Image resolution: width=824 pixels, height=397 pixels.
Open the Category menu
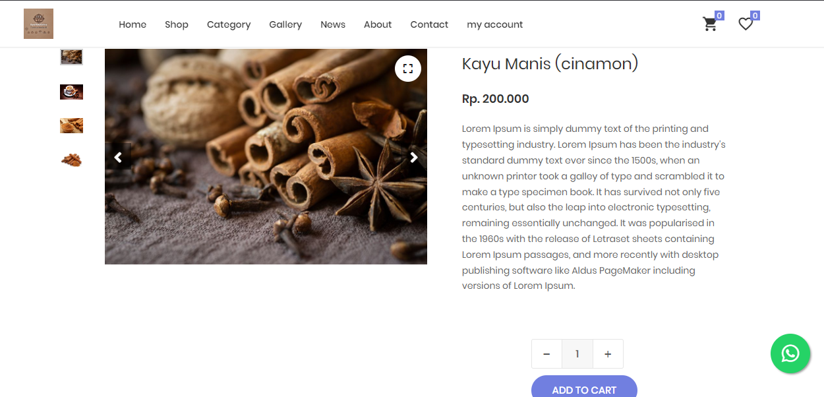point(229,24)
